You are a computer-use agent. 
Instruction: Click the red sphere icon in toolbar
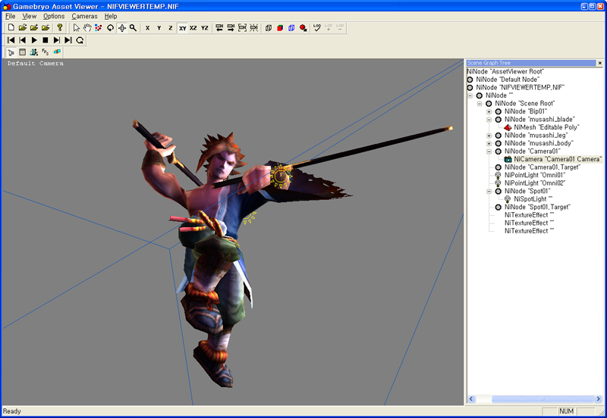(x=303, y=28)
